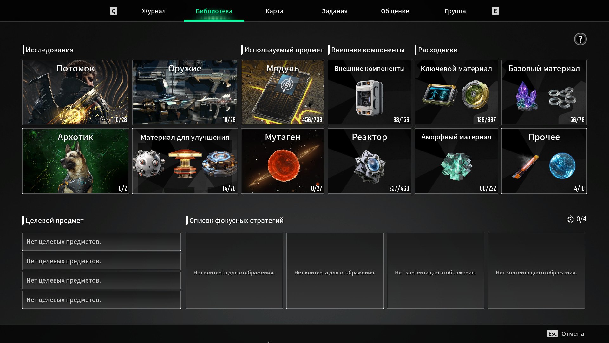Image resolution: width=609 pixels, height=343 pixels.
Task: Open the Оружие research tile
Action: 185,92
